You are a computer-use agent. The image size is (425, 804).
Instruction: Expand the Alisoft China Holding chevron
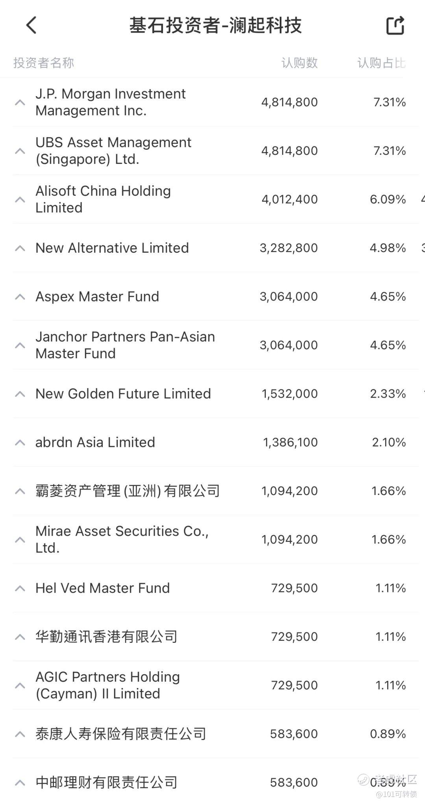coord(20,199)
